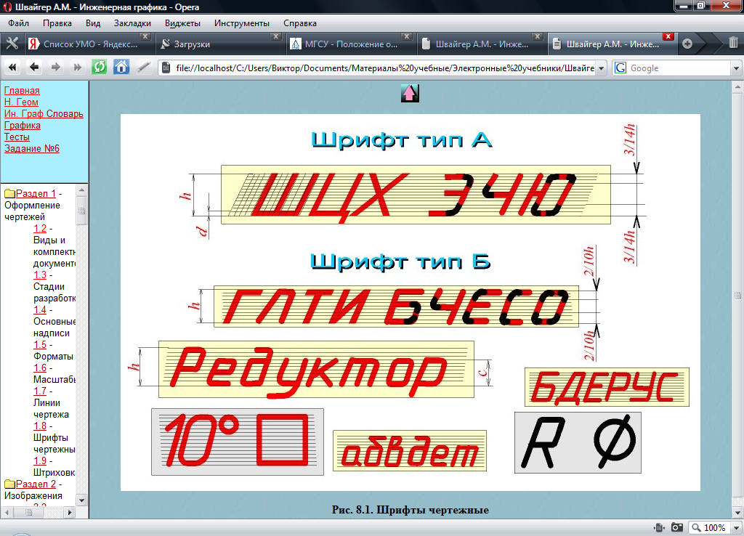Close the active Швайгер А.М. tab
Screen dimensions: 744x536
(x=668, y=36)
